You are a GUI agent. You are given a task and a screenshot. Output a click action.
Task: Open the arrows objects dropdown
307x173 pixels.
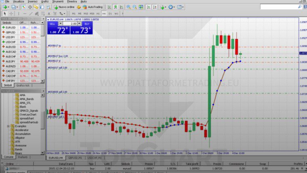(x=62, y=13)
